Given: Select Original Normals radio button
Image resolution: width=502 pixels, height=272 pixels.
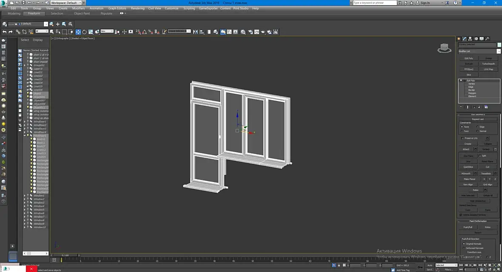Looking at the screenshot, I should point(464,244).
